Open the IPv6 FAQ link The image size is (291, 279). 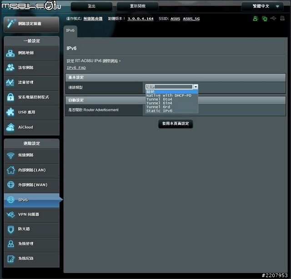(76, 68)
